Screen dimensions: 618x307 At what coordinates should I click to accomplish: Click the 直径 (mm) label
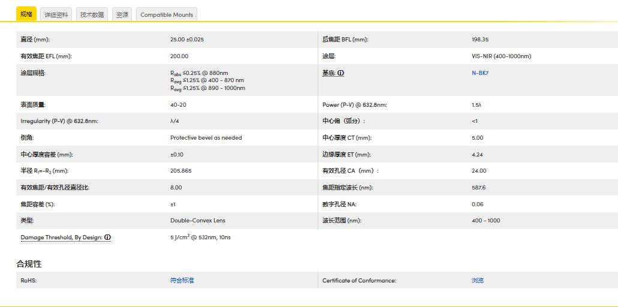click(x=35, y=40)
